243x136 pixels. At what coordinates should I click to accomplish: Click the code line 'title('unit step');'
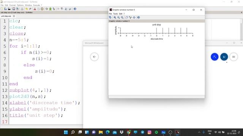pyautogui.click(x=36, y=115)
